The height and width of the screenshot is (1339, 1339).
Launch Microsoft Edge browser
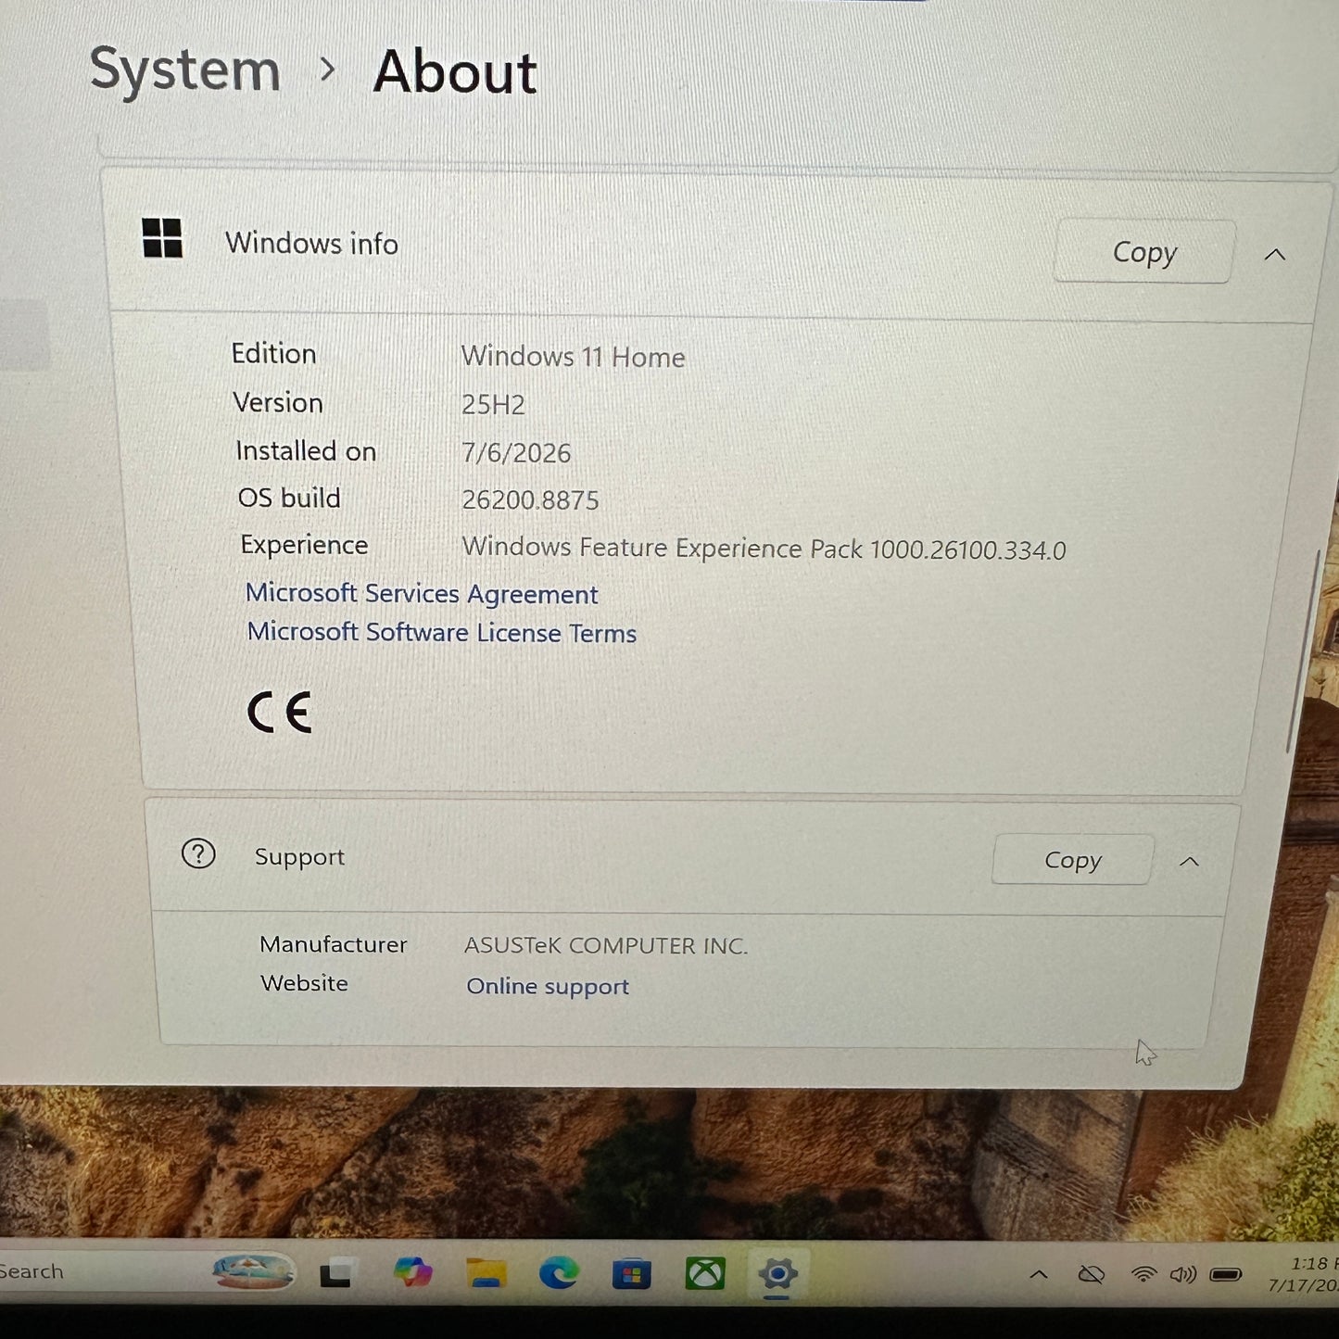(x=559, y=1274)
